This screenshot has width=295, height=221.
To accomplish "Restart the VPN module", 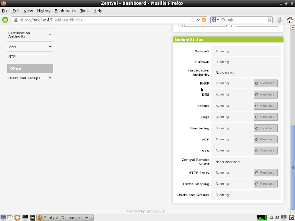I will 265,151.
